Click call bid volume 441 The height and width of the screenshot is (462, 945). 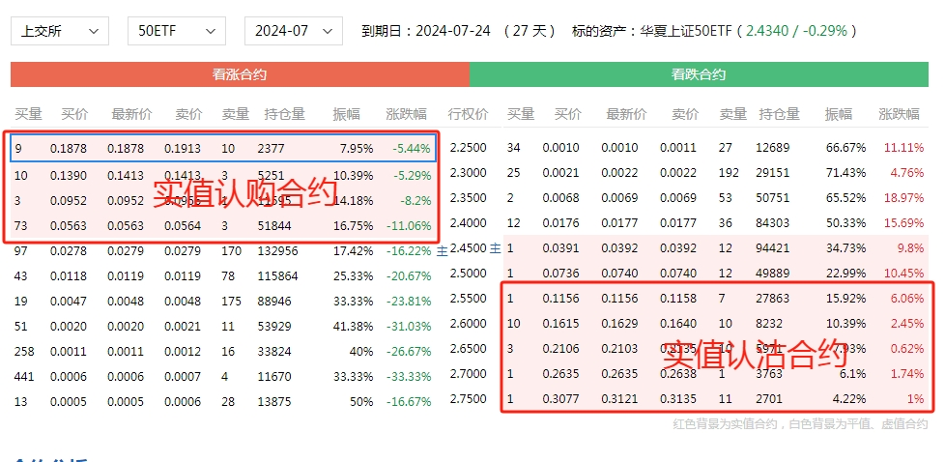tap(24, 376)
